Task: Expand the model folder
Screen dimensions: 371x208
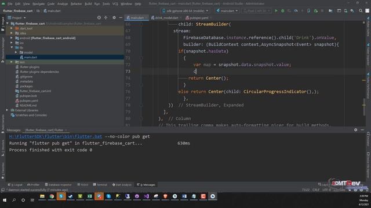Action: tap(16, 53)
